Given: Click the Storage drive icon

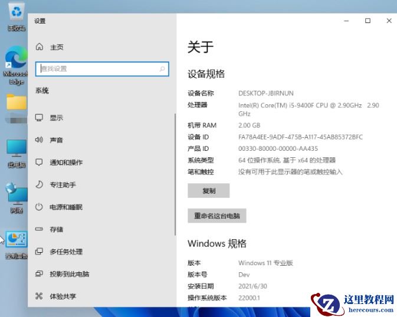Looking at the screenshot, I should coord(39,229).
